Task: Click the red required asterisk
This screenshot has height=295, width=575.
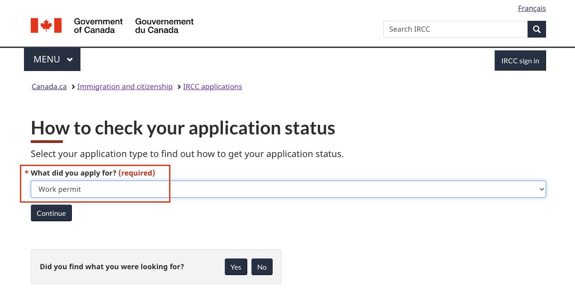Action: pos(27,173)
